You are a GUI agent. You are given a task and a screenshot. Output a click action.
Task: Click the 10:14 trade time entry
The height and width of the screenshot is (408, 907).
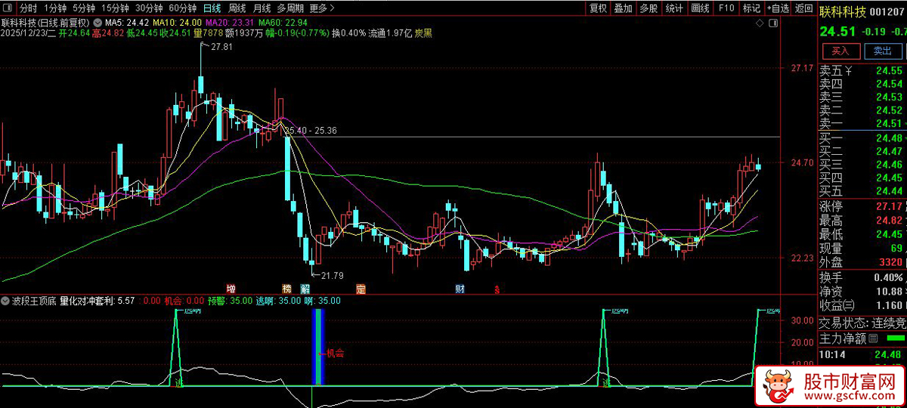pos(833,354)
